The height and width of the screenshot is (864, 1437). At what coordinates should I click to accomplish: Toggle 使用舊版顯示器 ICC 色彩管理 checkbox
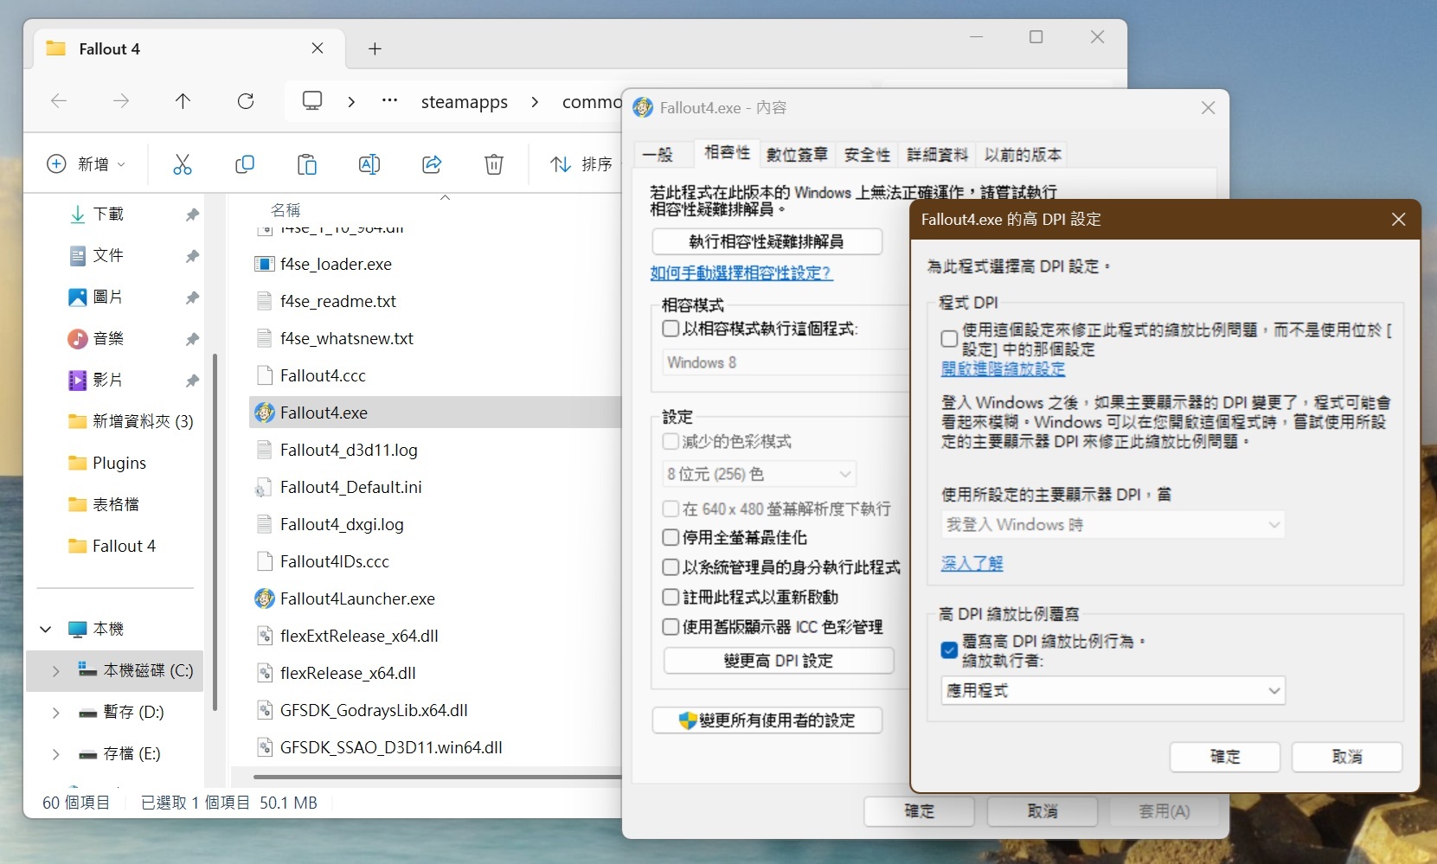click(670, 627)
